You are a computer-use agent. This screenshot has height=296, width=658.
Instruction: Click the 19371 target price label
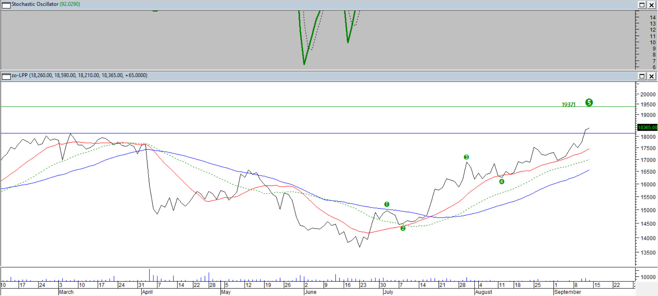pos(568,104)
